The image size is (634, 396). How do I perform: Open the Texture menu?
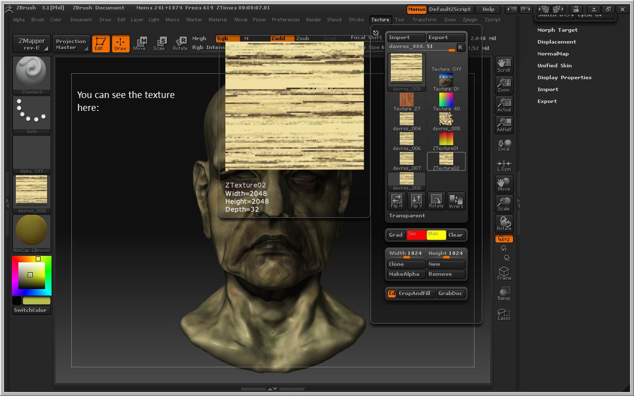tap(380, 20)
